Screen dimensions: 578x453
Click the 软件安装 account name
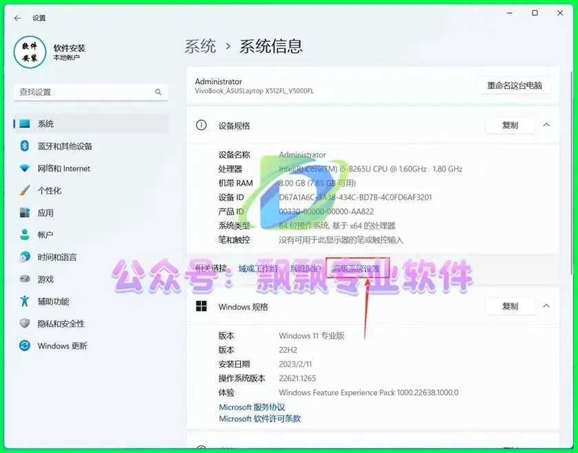(x=69, y=48)
